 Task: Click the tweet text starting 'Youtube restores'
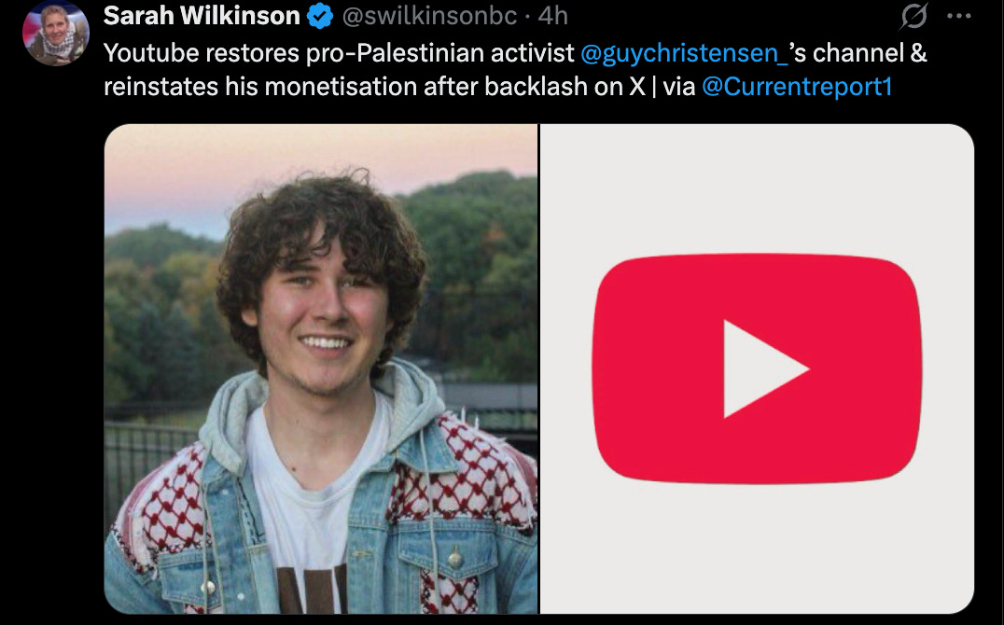pos(515,70)
